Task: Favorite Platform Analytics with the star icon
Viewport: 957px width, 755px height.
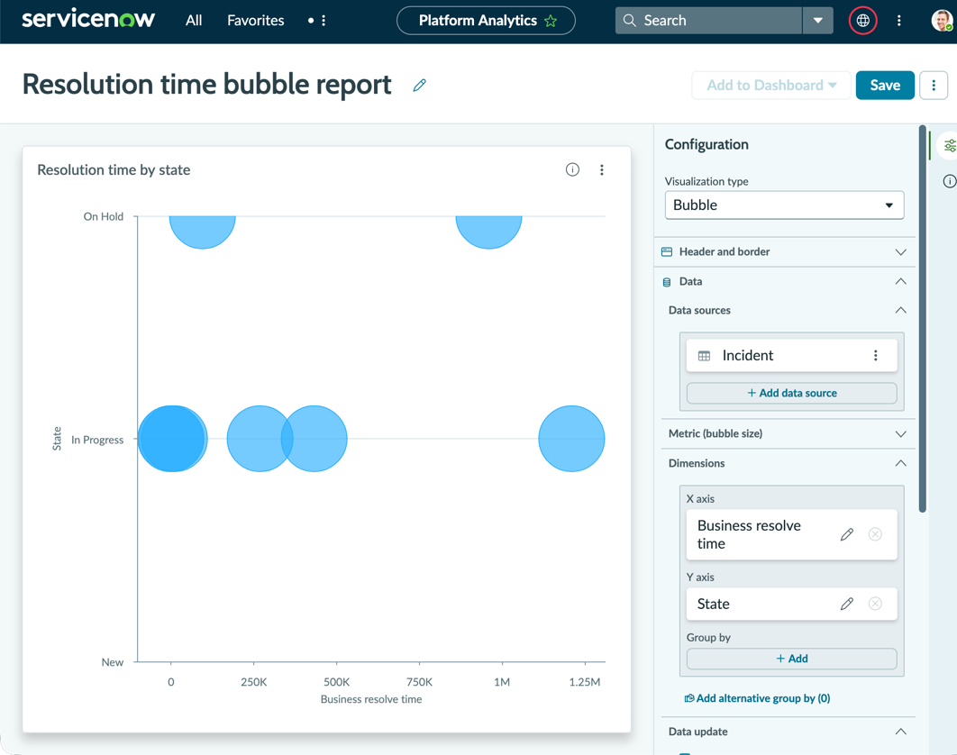Action: click(x=551, y=21)
